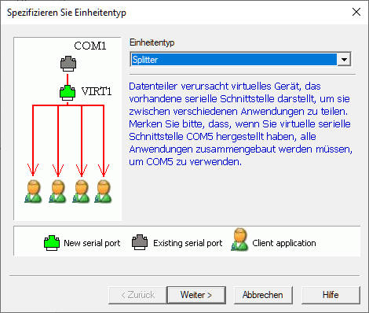Close the Spezifizieren Sie Einheitentyp dialog
Image resolution: width=369 pixels, height=313 pixels.
356,12
